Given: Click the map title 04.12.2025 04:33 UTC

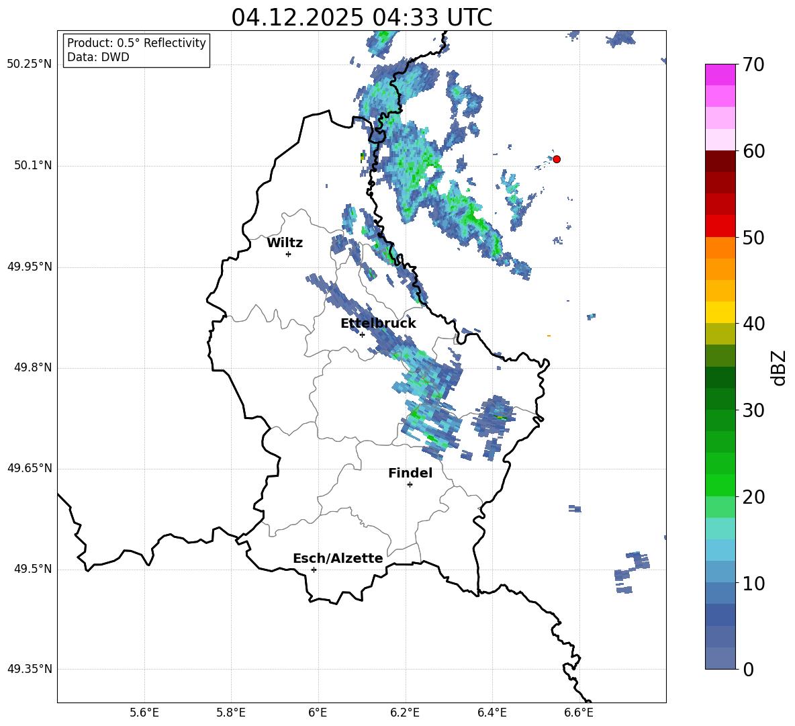Looking at the screenshot, I should [x=361, y=17].
